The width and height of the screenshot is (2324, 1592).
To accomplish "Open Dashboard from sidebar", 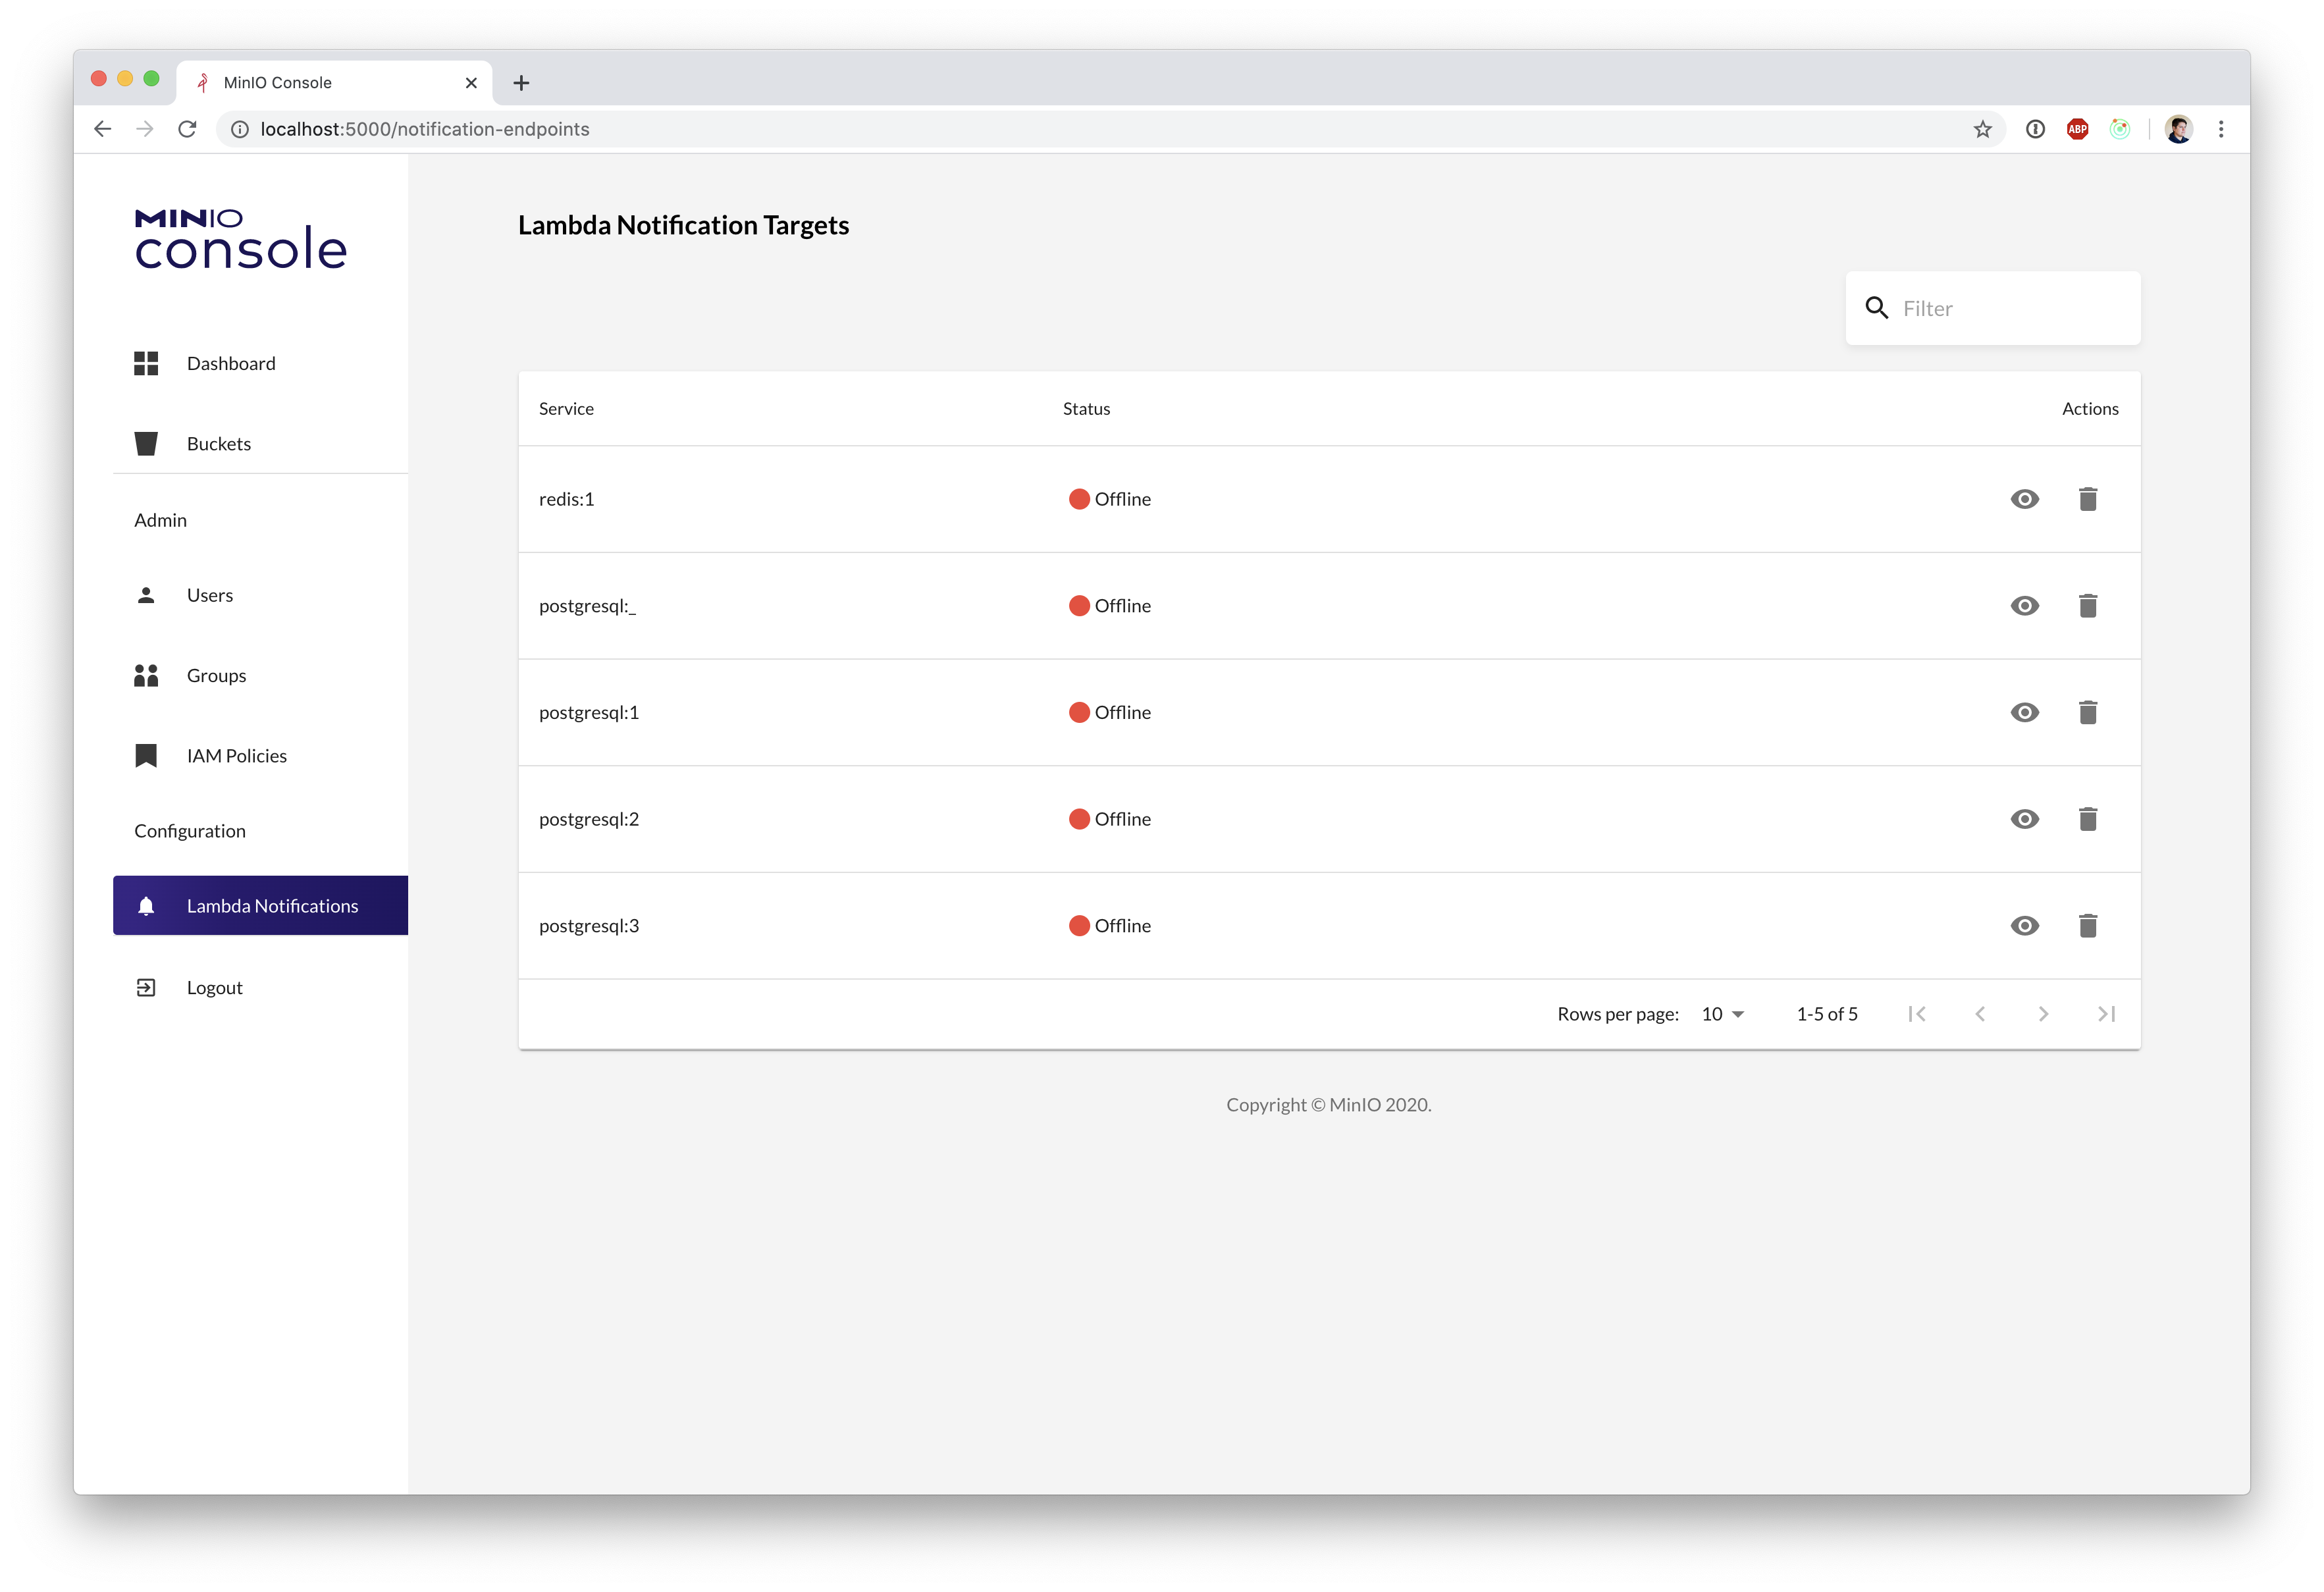I will pos(230,363).
